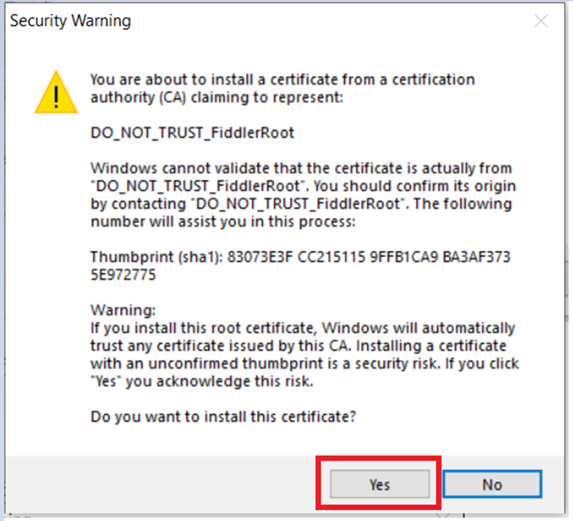The height and width of the screenshot is (521, 573).
Task: Click the "authority (CA) claiming to represent" line
Action: click(217, 97)
